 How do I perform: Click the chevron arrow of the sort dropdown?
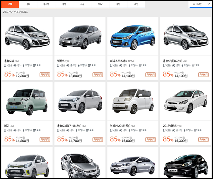209,4
